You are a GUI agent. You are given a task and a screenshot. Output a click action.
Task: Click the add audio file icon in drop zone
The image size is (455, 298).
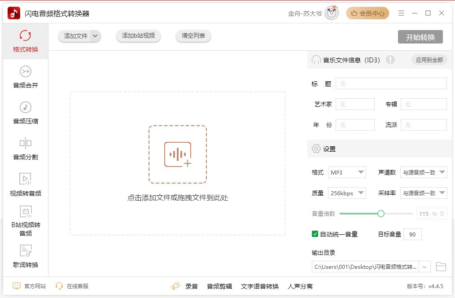(x=178, y=154)
